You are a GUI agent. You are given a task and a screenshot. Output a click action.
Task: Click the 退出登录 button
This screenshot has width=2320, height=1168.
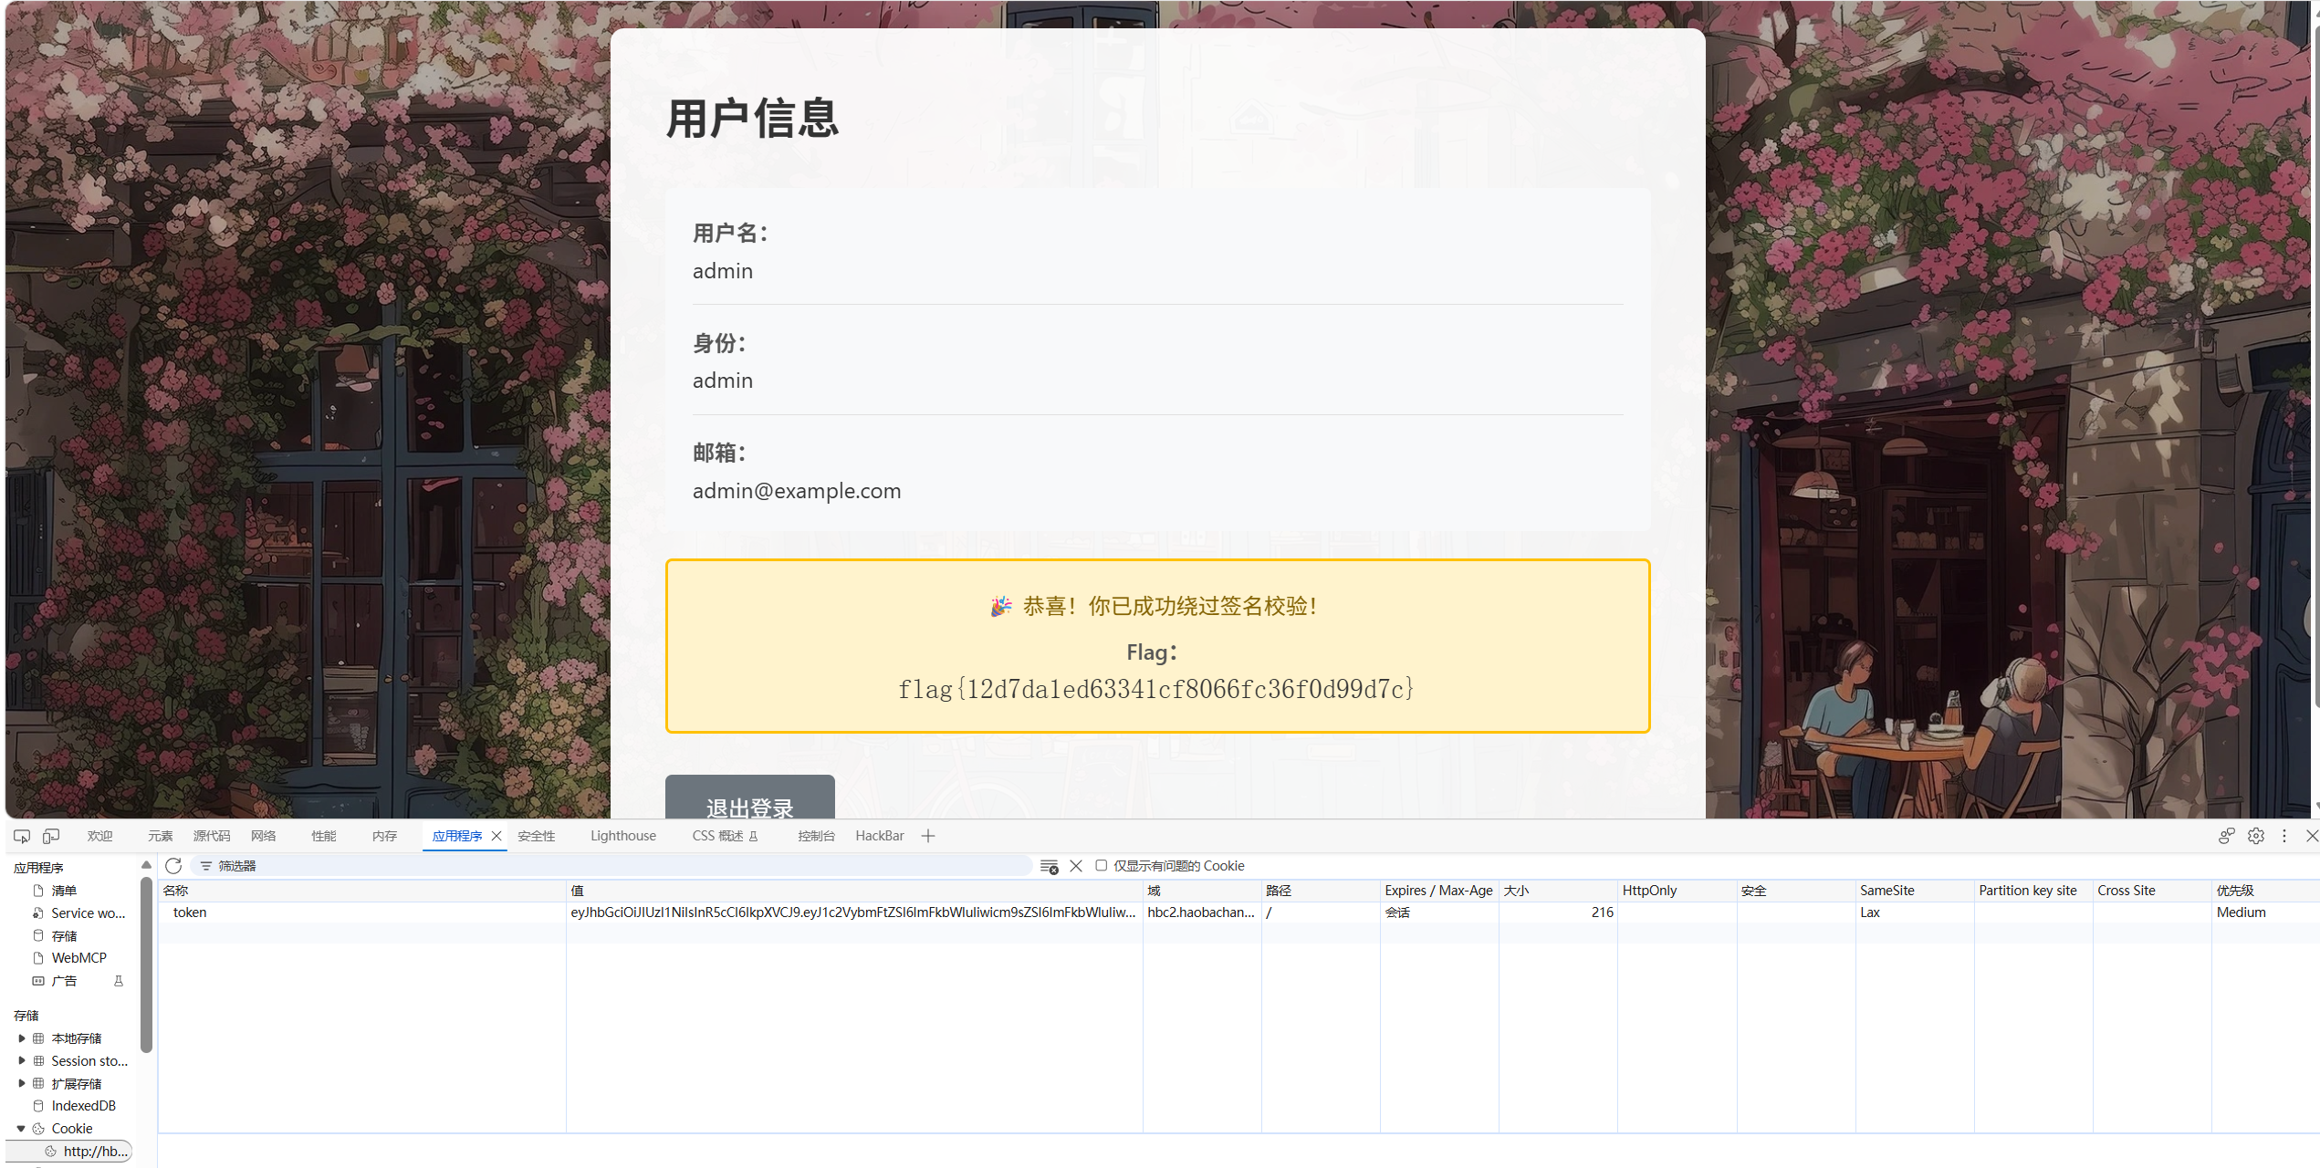coord(750,798)
